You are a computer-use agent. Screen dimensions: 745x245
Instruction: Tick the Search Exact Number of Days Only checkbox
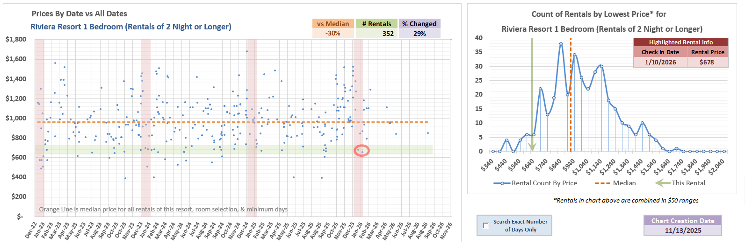[486, 225]
